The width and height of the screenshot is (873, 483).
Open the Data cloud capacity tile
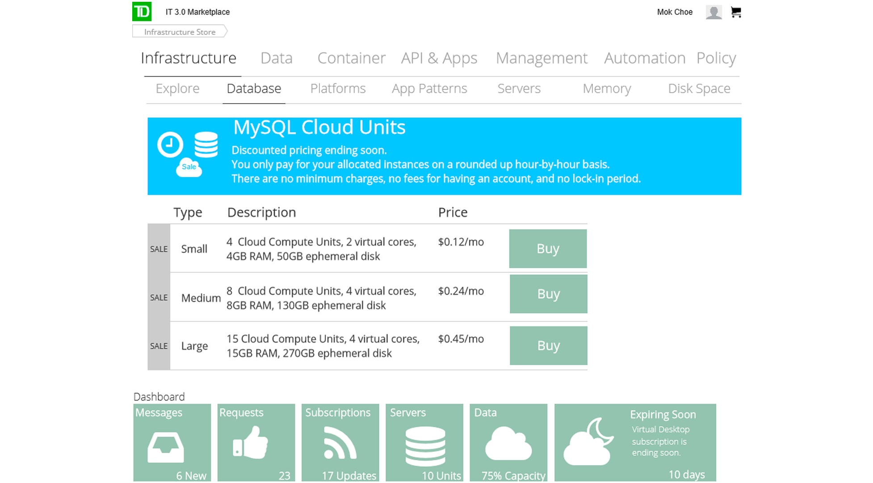[x=508, y=442]
